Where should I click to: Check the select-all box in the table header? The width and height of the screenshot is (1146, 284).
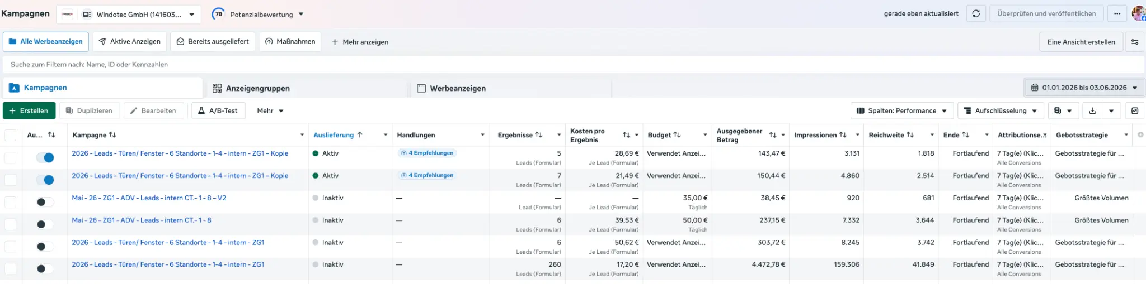click(x=10, y=135)
